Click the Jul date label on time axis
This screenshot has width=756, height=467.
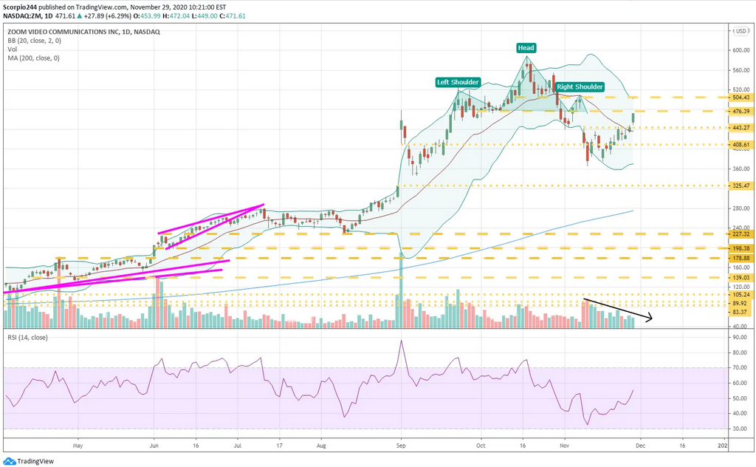(x=237, y=446)
